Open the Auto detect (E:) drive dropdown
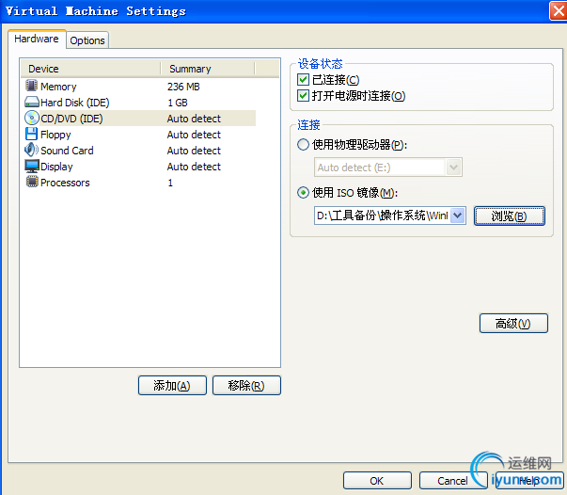This screenshot has height=495, width=567. click(453, 168)
